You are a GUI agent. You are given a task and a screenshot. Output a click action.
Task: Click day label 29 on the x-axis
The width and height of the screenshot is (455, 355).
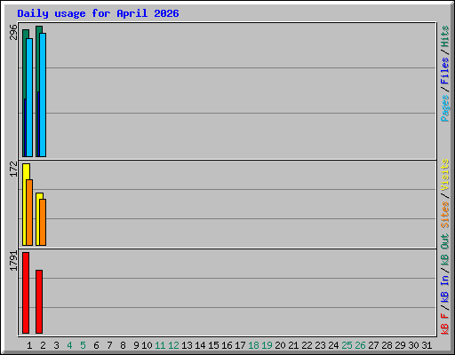pos(400,345)
